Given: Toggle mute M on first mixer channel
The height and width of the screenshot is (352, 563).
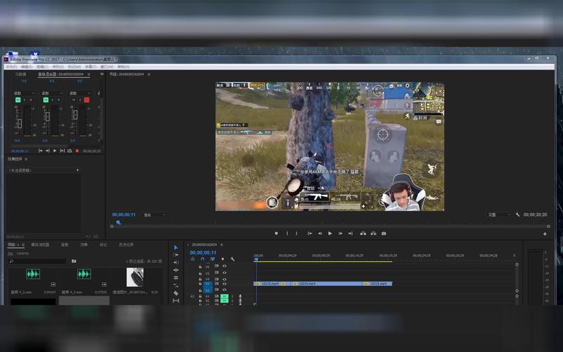Looking at the screenshot, I should pos(18,100).
